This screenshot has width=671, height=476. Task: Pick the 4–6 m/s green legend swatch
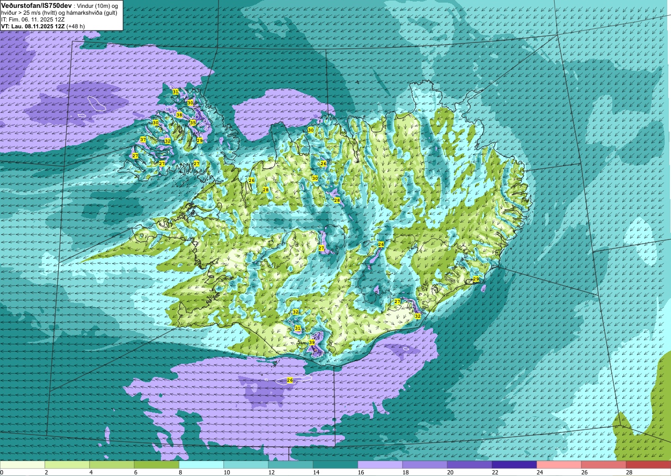(x=112, y=464)
